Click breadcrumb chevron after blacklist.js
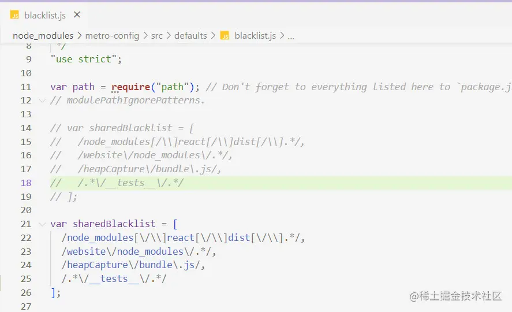 (282, 36)
